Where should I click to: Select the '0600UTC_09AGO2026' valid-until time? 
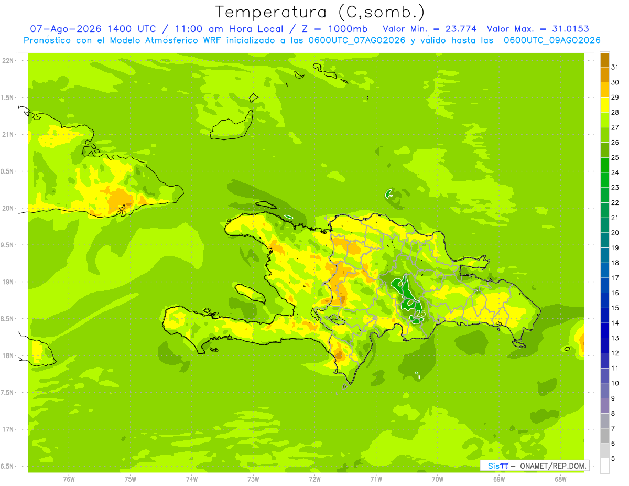tap(552, 40)
